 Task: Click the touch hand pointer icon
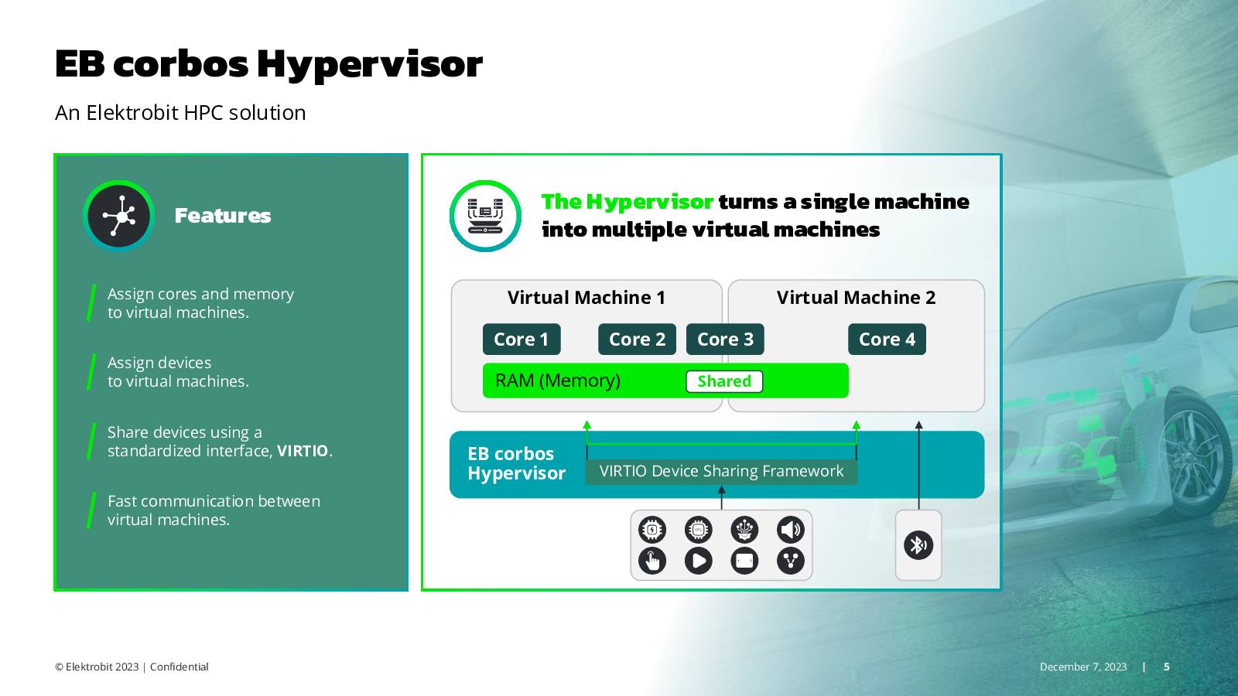pyautogui.click(x=652, y=561)
